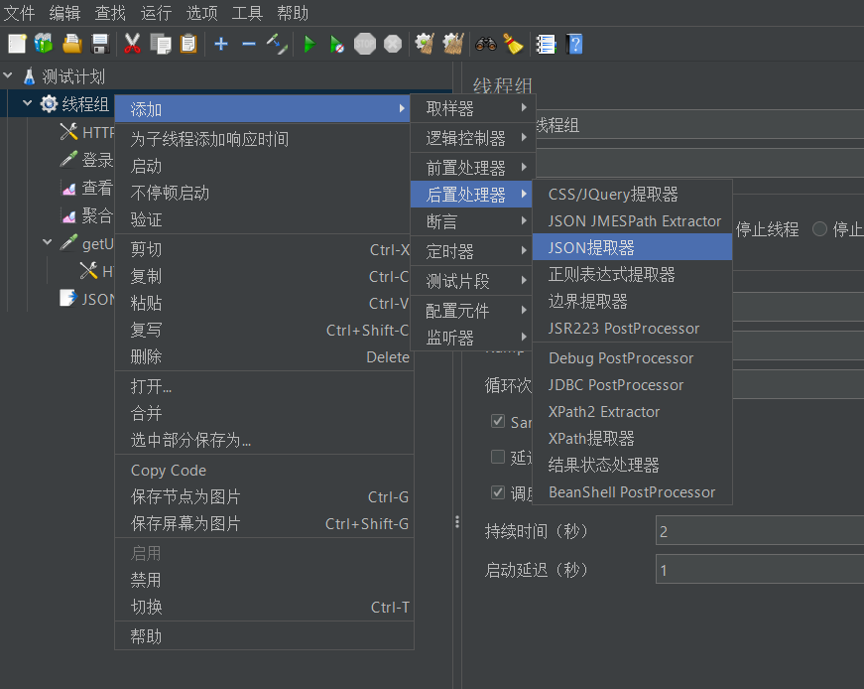Click 启动 in the context menu

click(264, 166)
